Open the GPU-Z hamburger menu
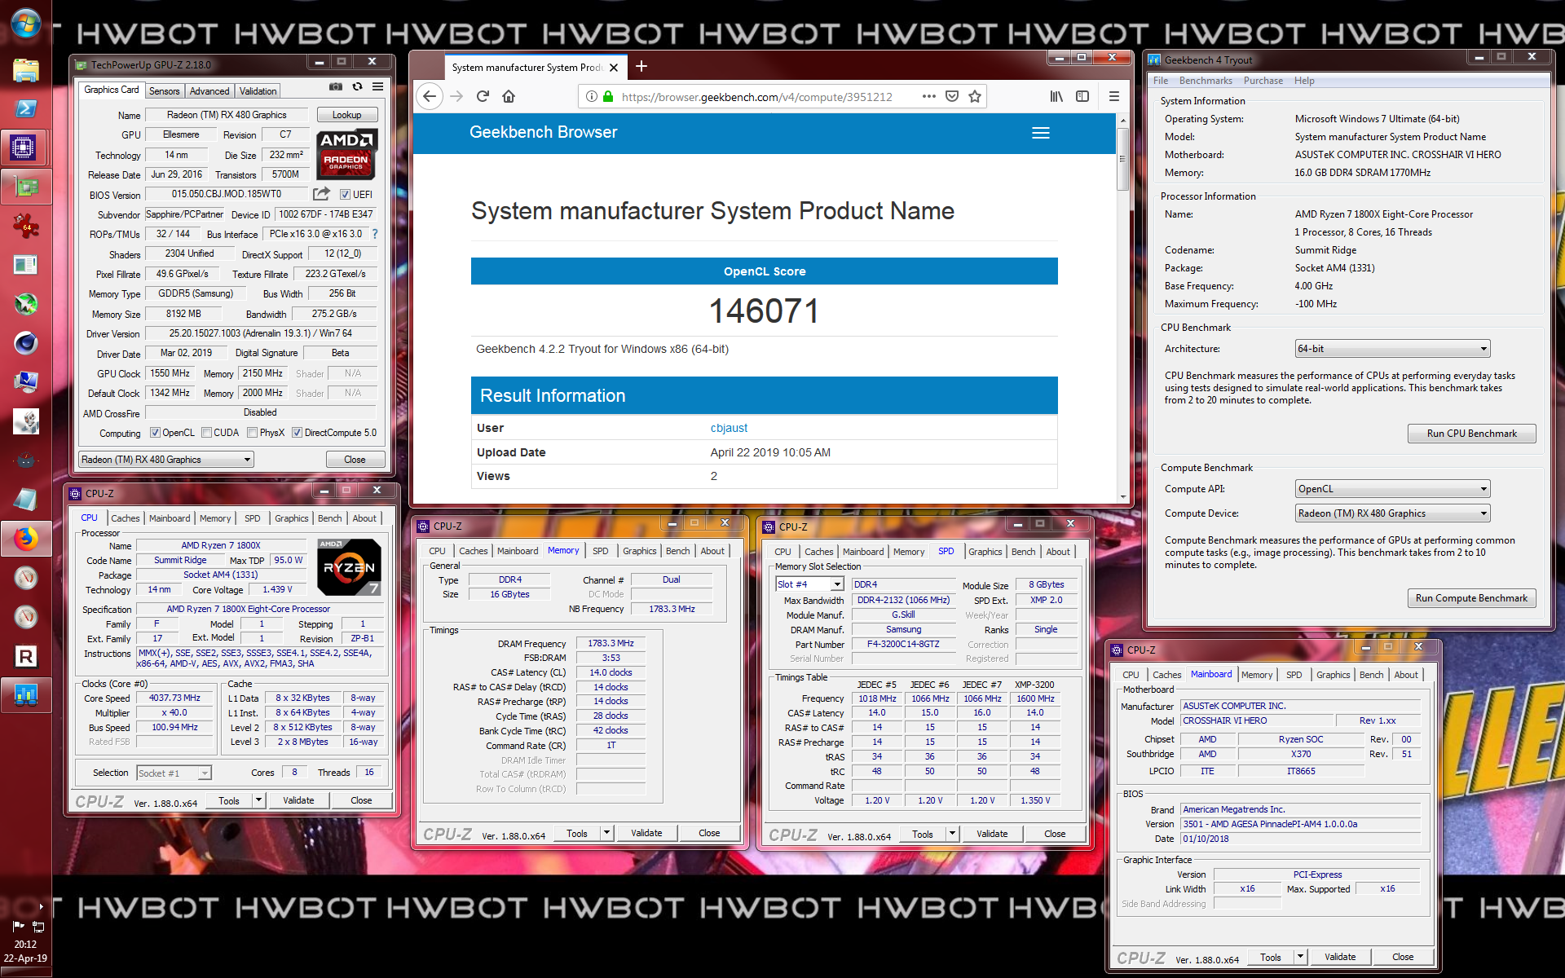Viewport: 1565px width, 978px height. tap(377, 86)
